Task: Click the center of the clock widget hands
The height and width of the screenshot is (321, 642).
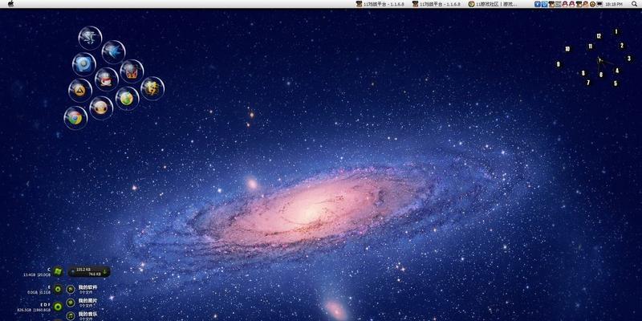Action: click(599, 59)
